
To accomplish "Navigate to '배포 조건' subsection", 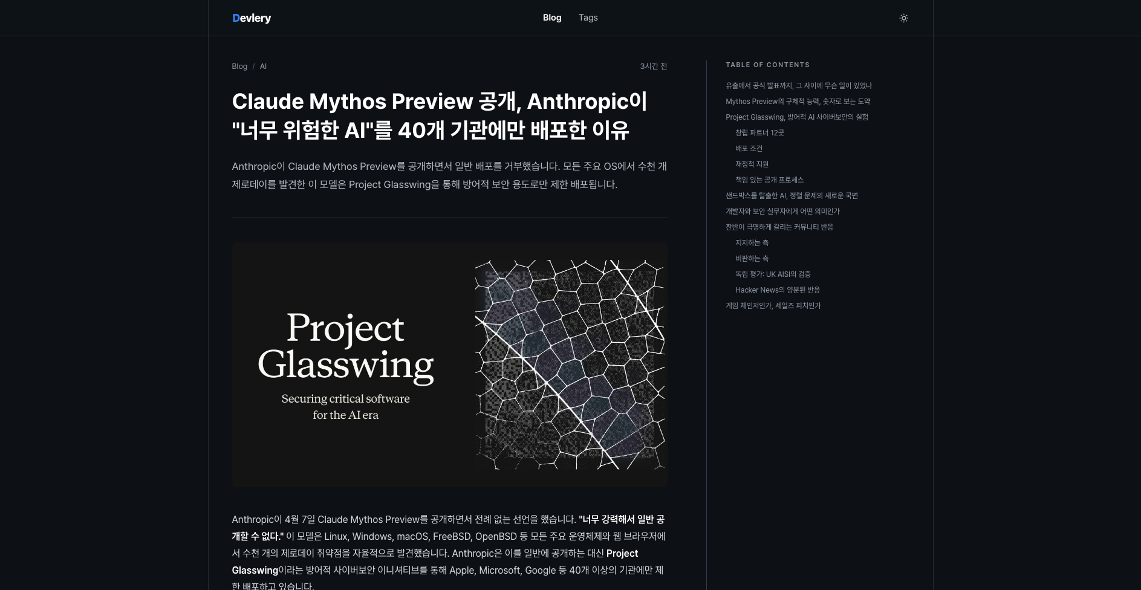I will click(x=749, y=149).
